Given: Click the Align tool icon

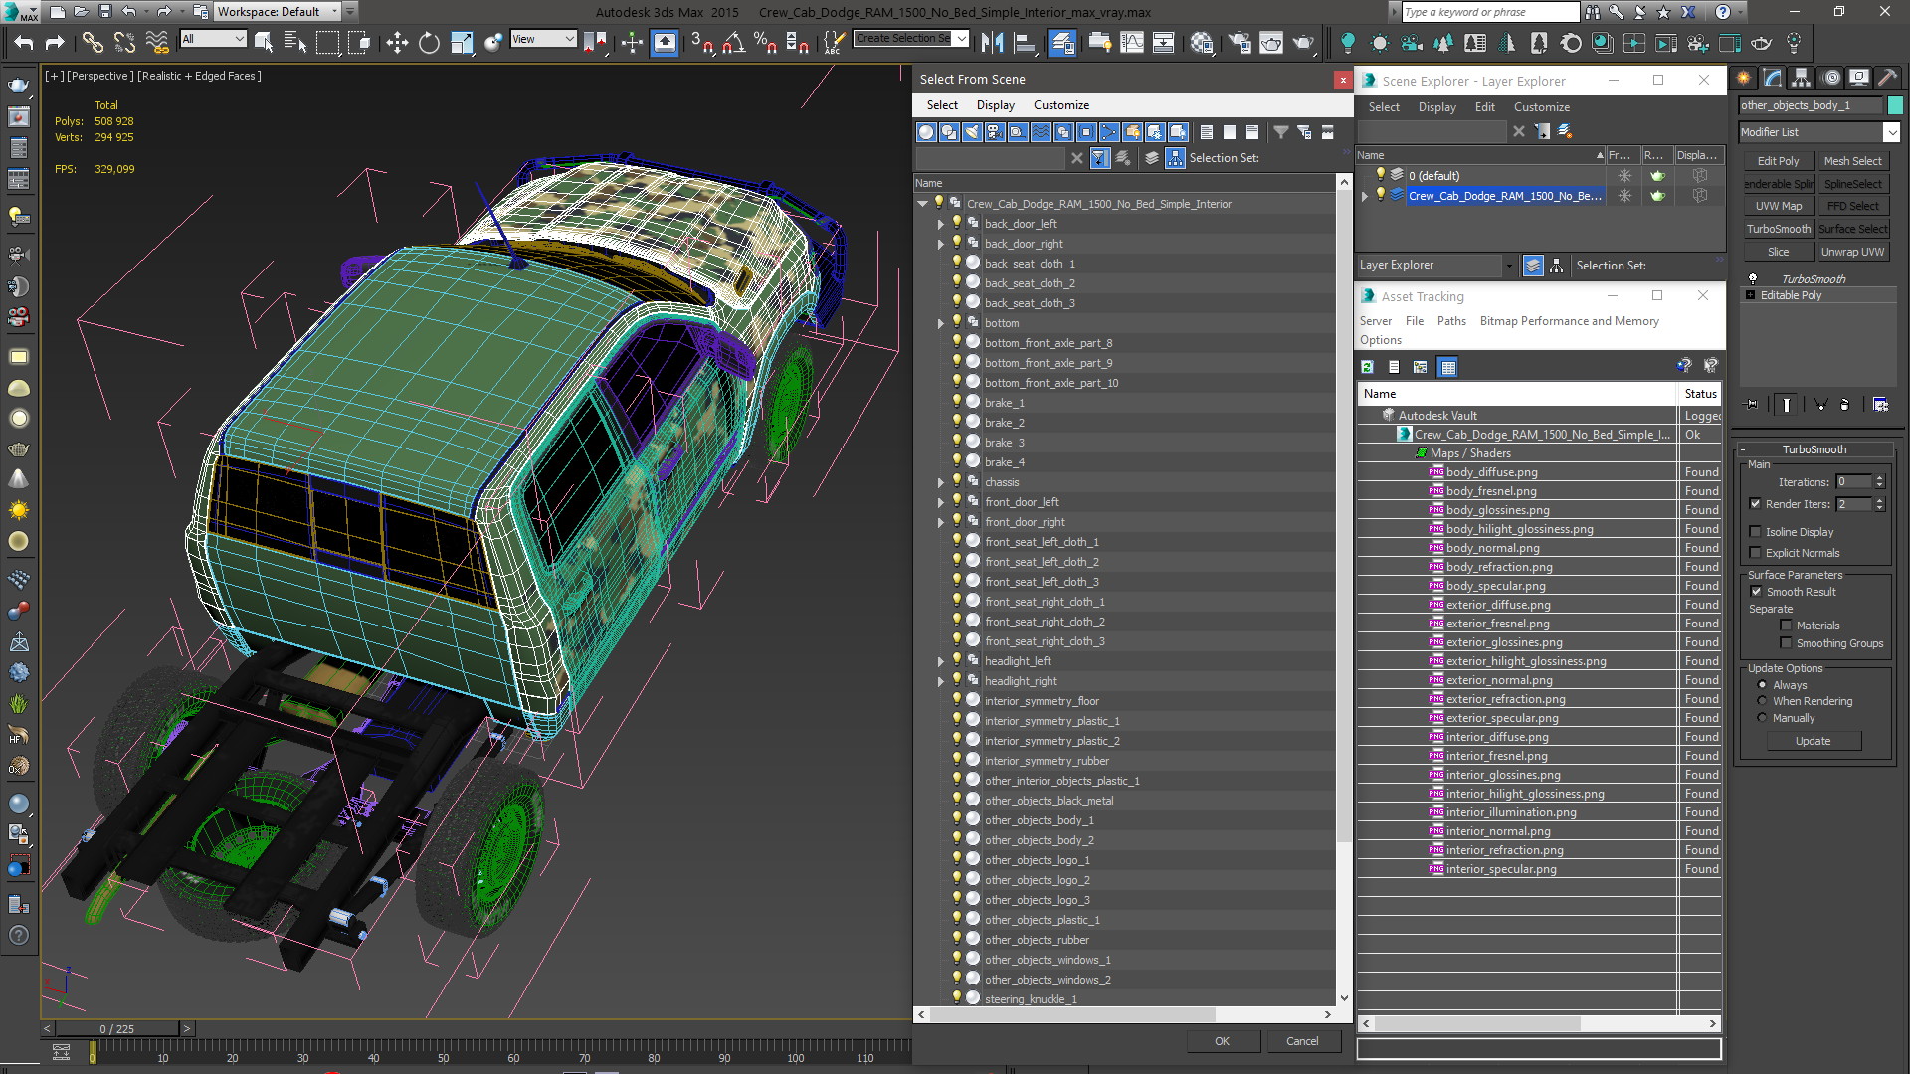Looking at the screenshot, I should (1024, 42).
